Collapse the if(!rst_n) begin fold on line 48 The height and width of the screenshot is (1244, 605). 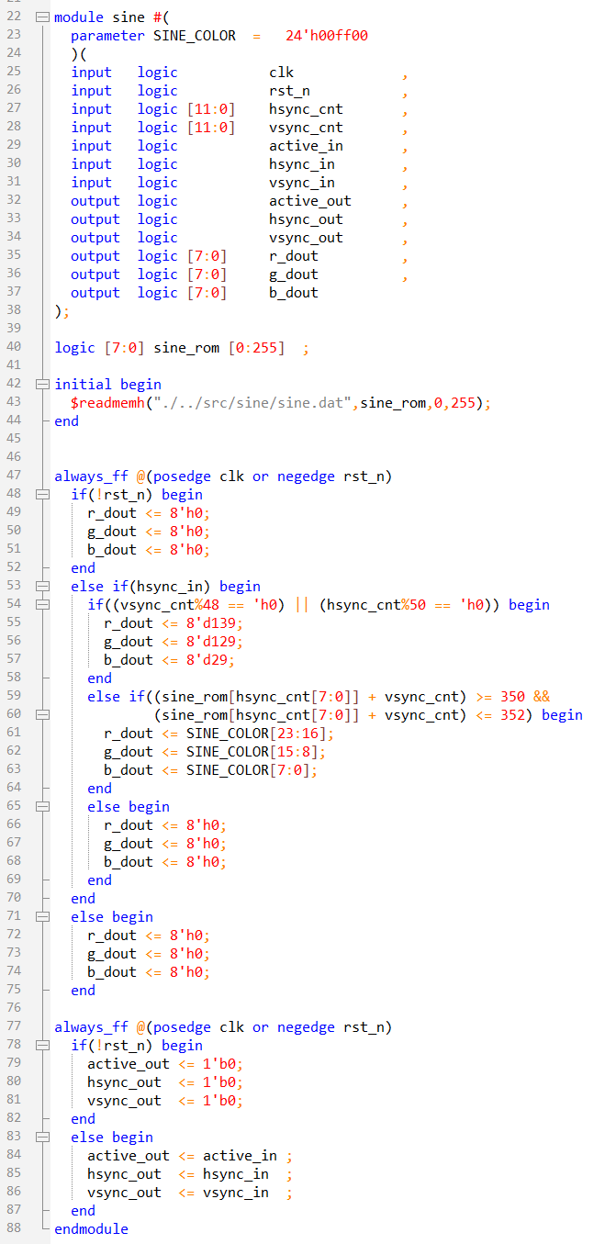click(x=41, y=495)
